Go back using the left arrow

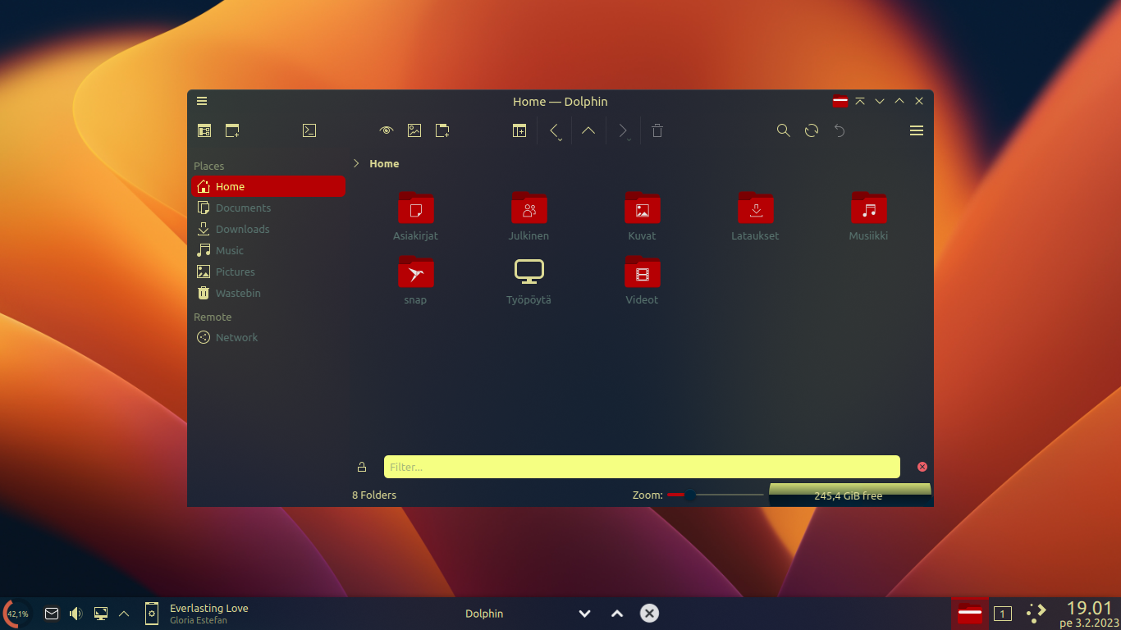click(554, 130)
